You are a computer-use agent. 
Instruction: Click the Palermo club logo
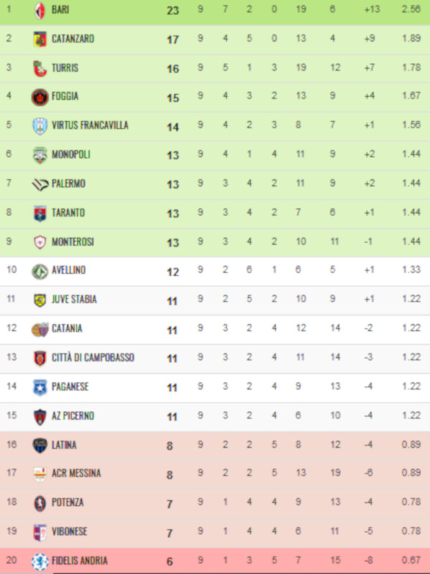pos(39,184)
